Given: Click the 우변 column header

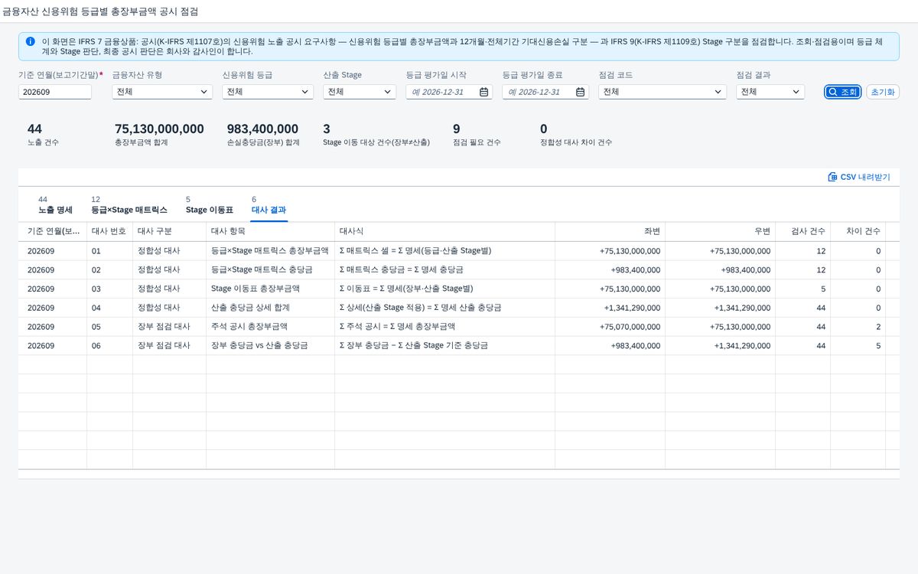Looking at the screenshot, I should point(720,232).
